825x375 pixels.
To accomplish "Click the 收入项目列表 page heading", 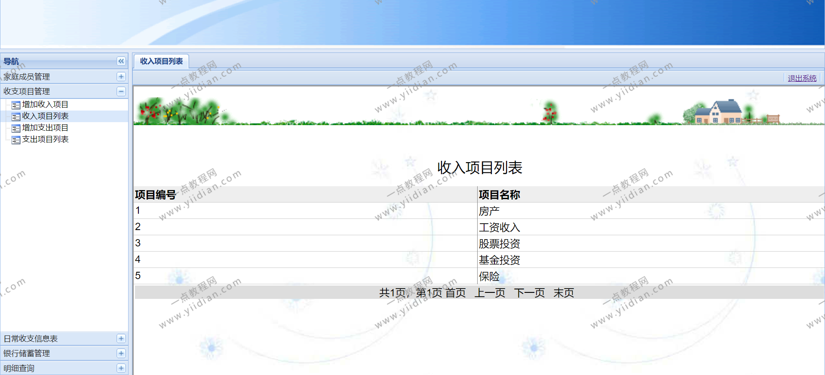I will point(480,168).
